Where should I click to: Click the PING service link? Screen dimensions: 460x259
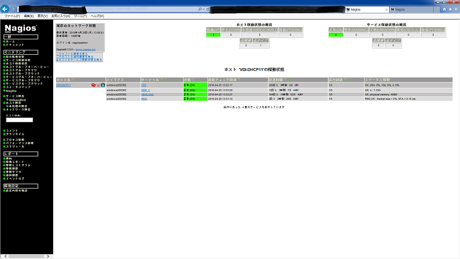coord(144,99)
